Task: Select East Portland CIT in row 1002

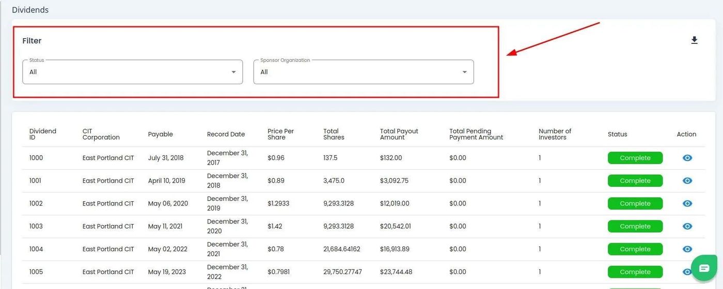Action: click(x=108, y=203)
